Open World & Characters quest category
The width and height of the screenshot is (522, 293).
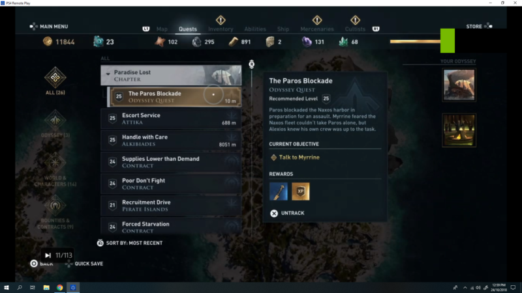click(x=55, y=163)
